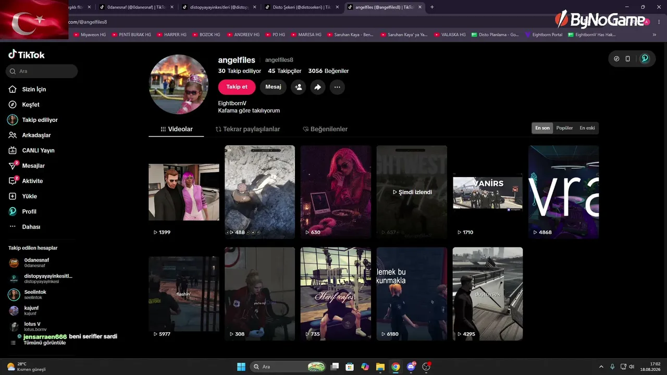Open CANLI Yayın live page
The image size is (667, 375).
31,151
